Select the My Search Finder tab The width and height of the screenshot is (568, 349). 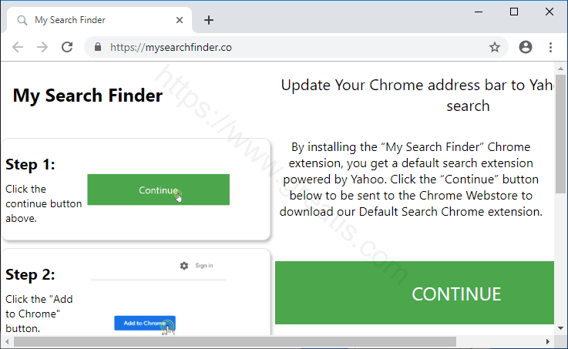[x=92, y=20]
